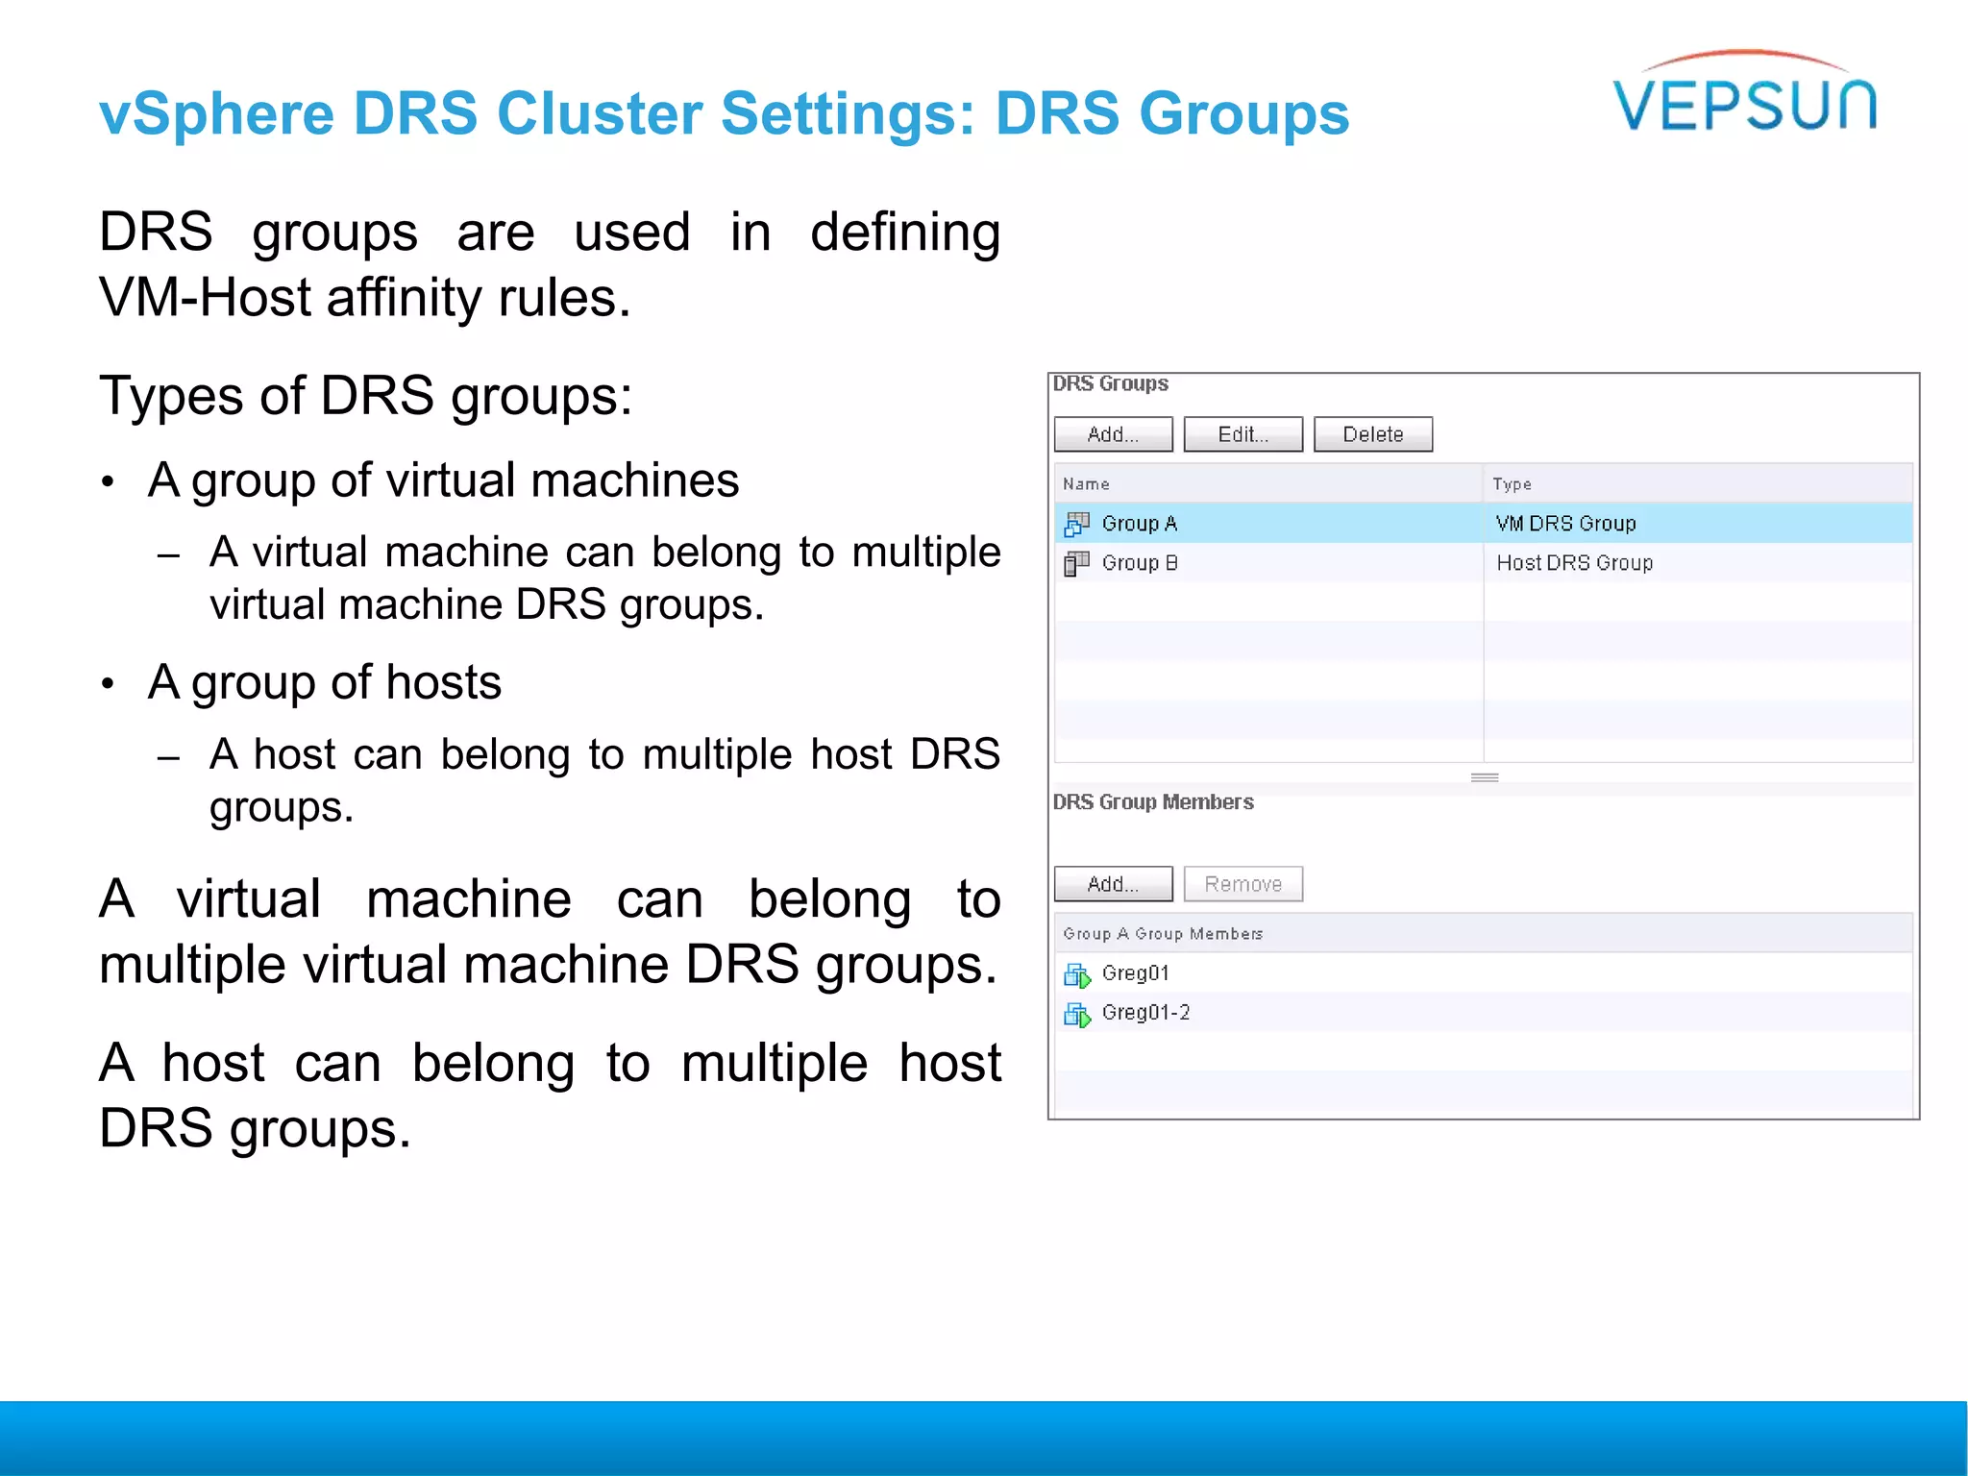Select the Group A row name
The width and height of the screenshot is (1968, 1476).
tap(1139, 524)
